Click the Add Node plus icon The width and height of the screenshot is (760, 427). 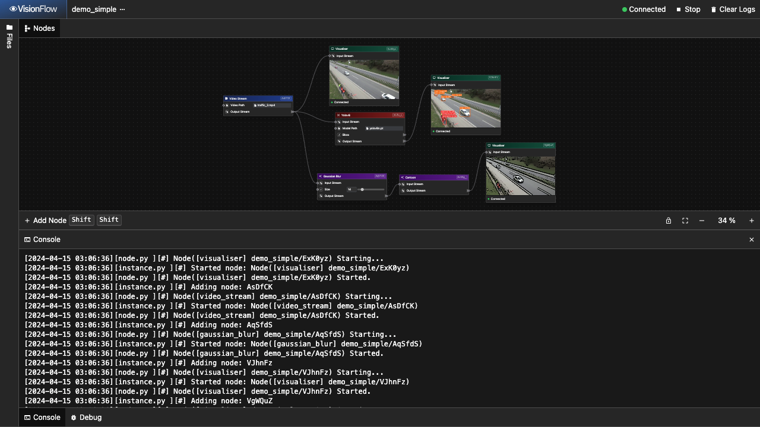tap(27, 221)
